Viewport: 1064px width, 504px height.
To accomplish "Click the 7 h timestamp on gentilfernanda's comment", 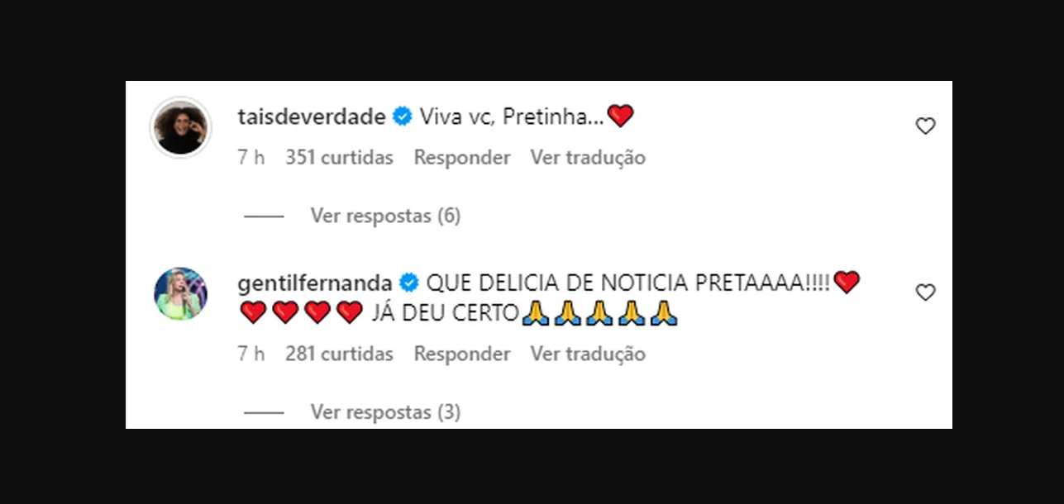I will click(251, 354).
